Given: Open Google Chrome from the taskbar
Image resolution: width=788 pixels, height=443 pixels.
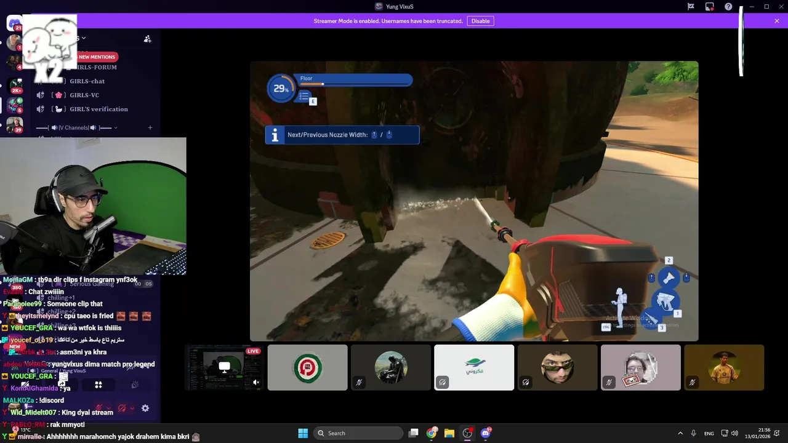Looking at the screenshot, I should point(432,433).
